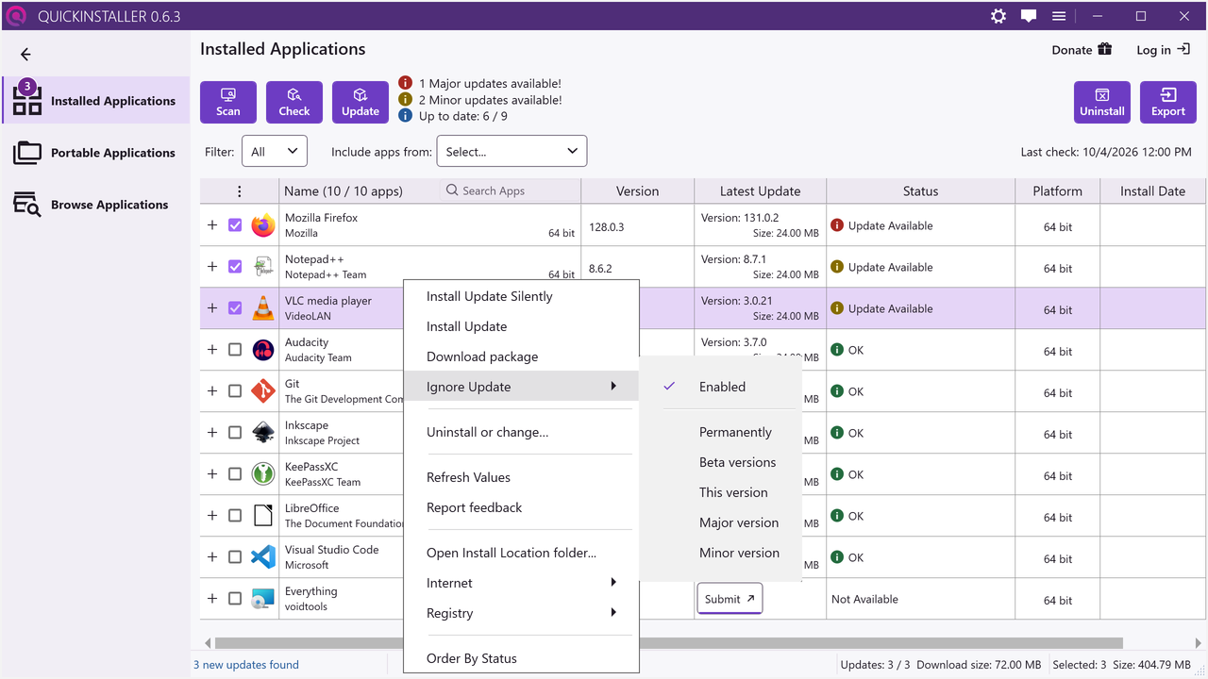Screen dimensions: 1208x679
Task: Click the KeePassXC app icon
Action: tap(263, 474)
